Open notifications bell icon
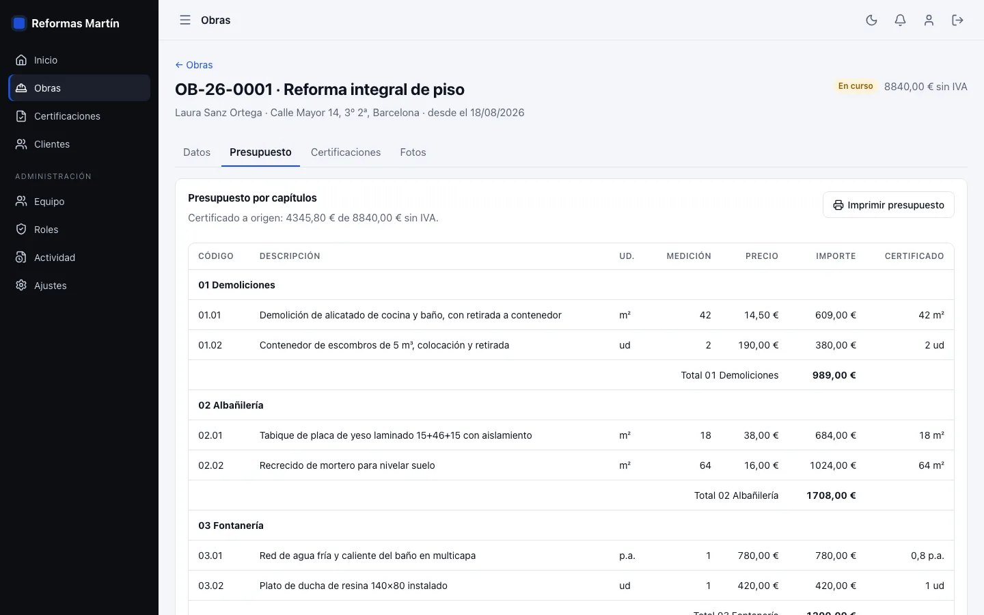This screenshot has width=984, height=615. (x=900, y=20)
